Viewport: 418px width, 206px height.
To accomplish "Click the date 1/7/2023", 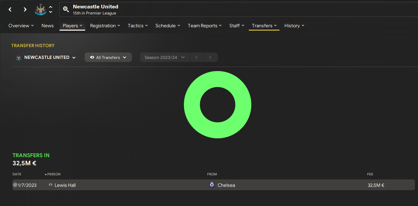I will point(27,185).
